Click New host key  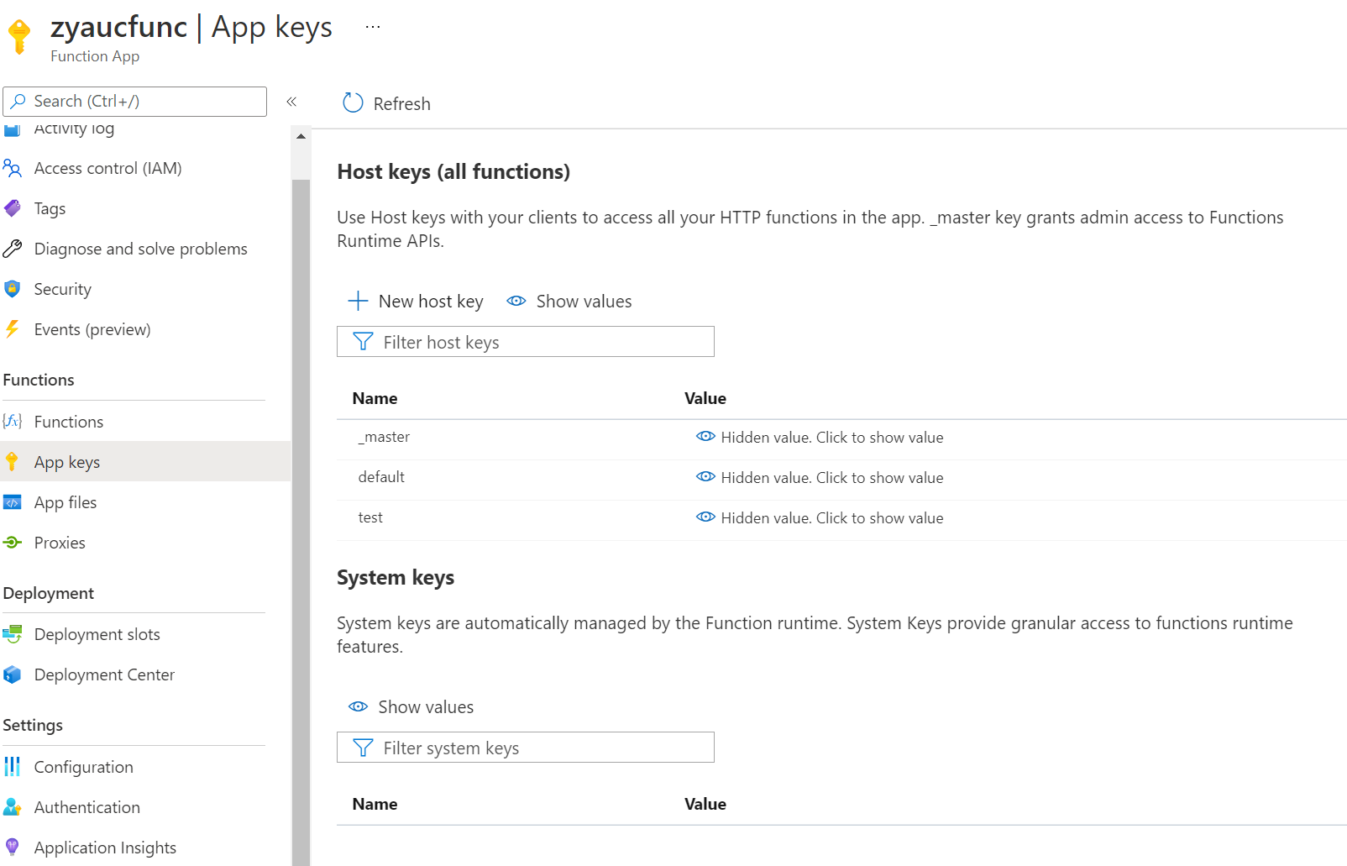(416, 301)
